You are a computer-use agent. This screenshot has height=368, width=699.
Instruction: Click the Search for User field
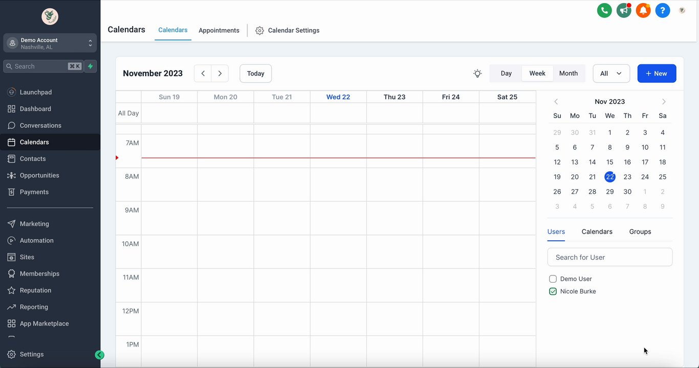point(609,257)
